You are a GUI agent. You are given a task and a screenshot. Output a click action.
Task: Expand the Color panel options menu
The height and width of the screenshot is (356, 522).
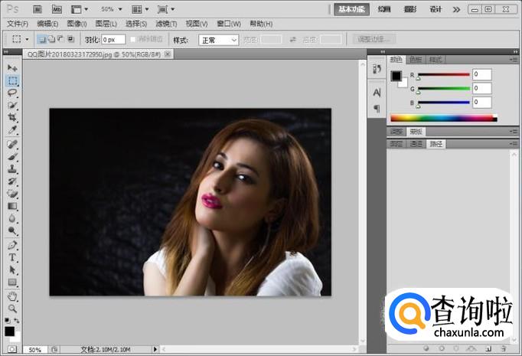coord(513,59)
